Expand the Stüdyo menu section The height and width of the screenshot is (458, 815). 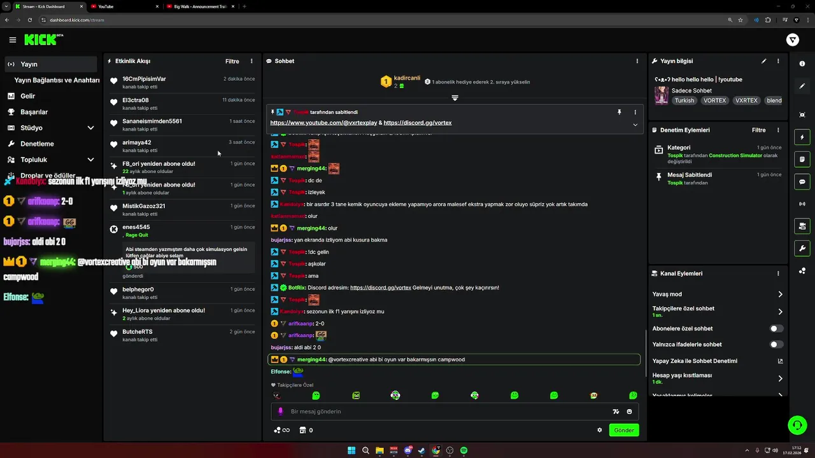(x=90, y=128)
